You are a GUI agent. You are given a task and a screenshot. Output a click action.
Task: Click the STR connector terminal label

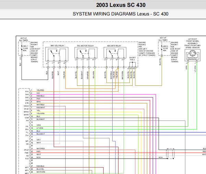(27, 103)
